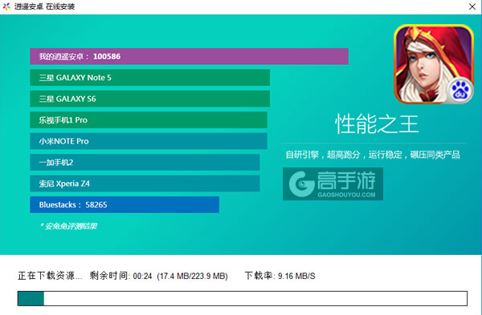Click the 正在下载资源 status text
The height and width of the screenshot is (315, 482).
[50, 276]
